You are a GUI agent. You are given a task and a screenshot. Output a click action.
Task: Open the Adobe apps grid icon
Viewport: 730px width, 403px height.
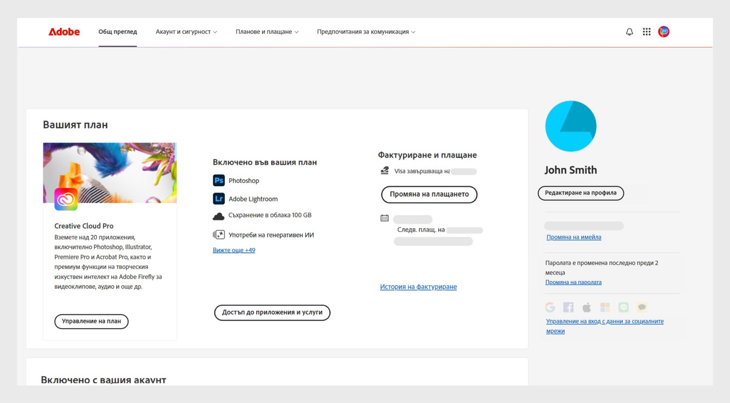646,32
